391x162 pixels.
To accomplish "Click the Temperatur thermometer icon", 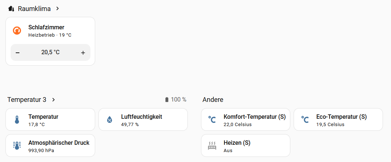I will pyautogui.click(x=17, y=120).
